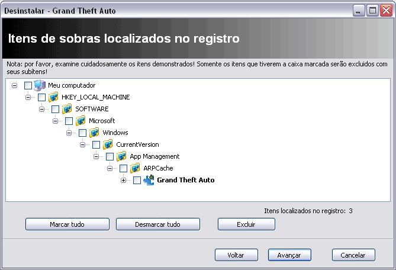Click the CurrentVersion registry folder icon
Screen dimensions: 396x270
coord(108,144)
